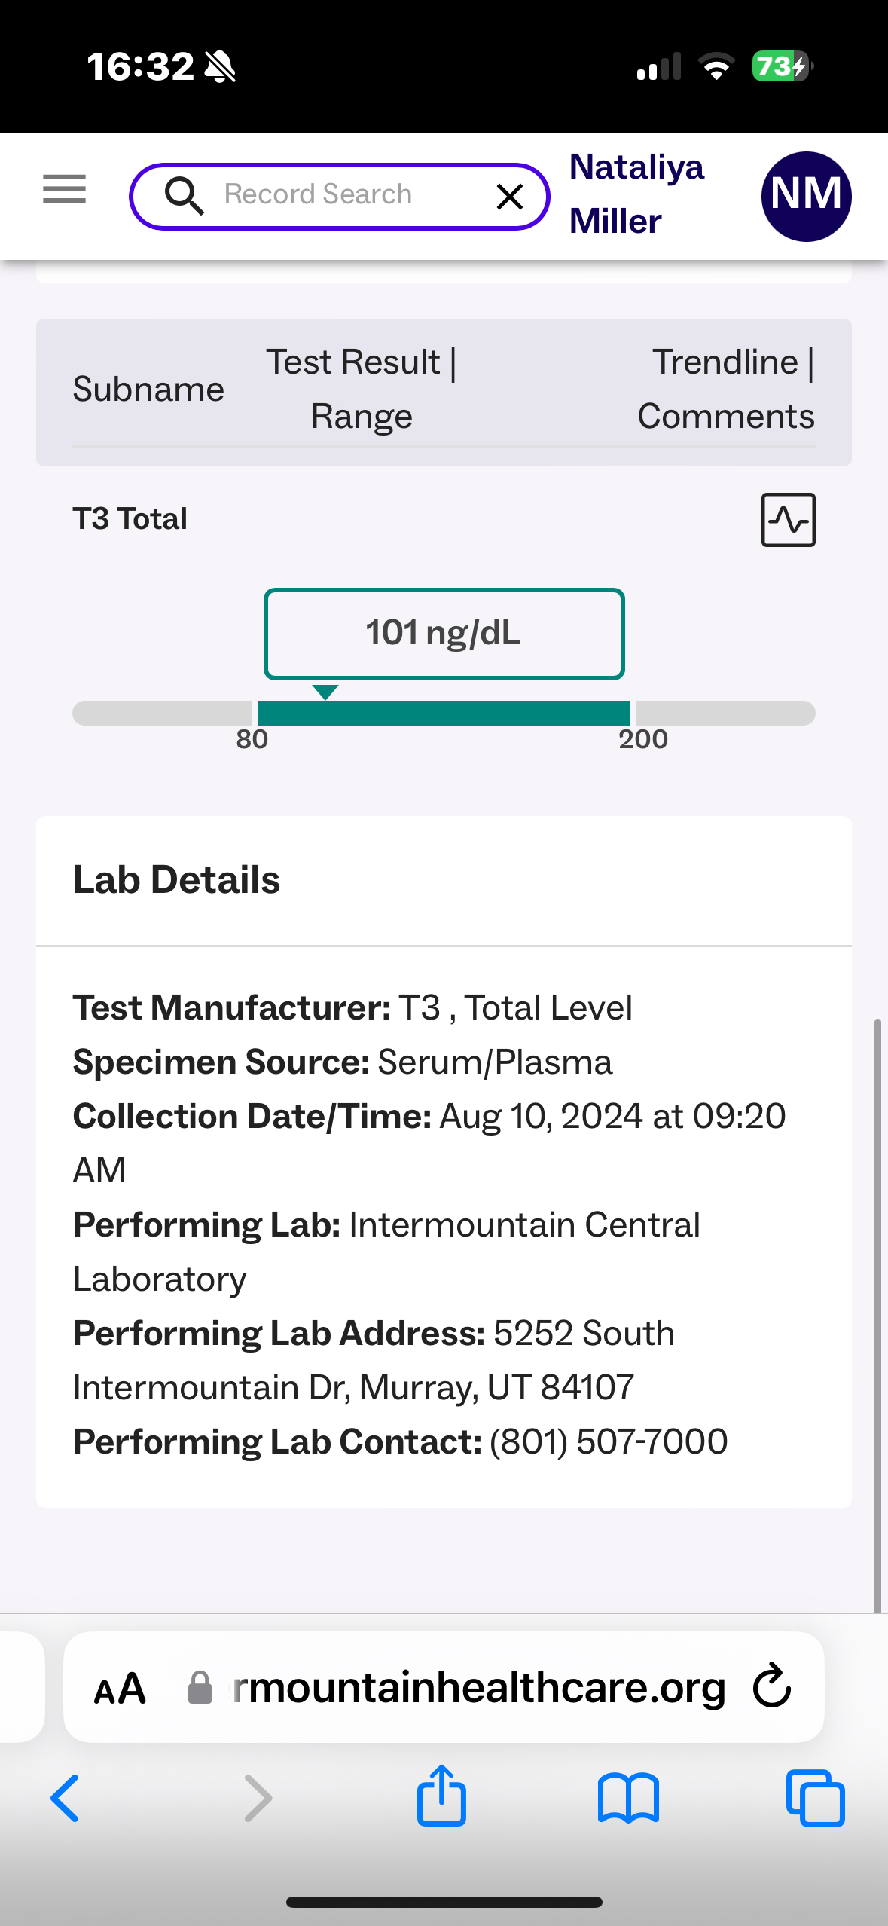Viewport: 888px width, 1926px height.
Task: Tap the green reference range bar
Action: tap(444, 713)
